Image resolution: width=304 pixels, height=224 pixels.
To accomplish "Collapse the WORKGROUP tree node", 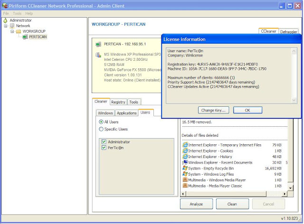I will [12, 31].
